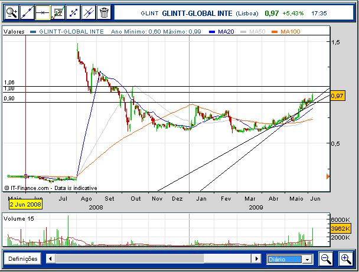Click the right arrow of the time scrollbar

click(x=257, y=259)
